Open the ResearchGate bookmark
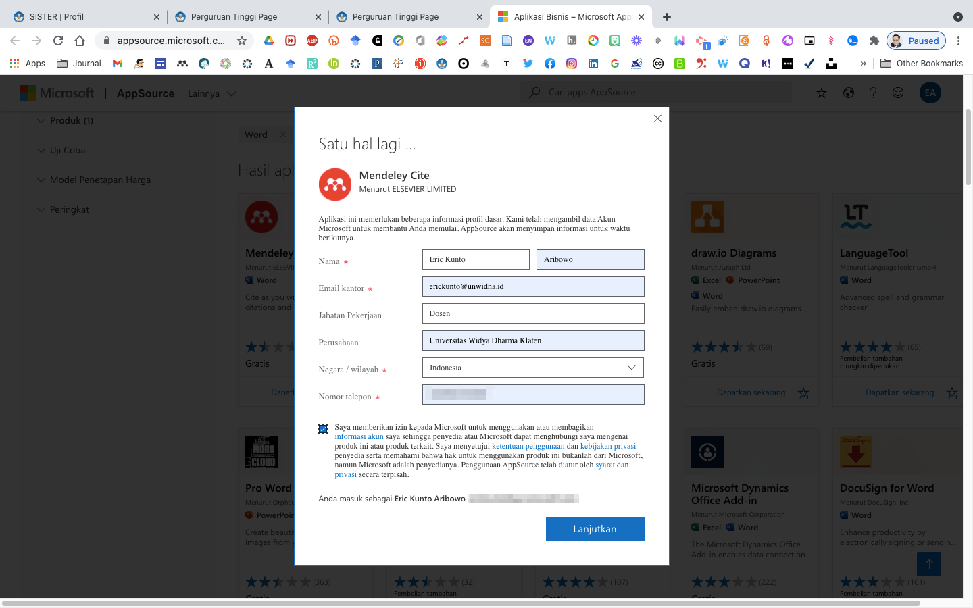The width and height of the screenshot is (973, 608). click(x=312, y=64)
